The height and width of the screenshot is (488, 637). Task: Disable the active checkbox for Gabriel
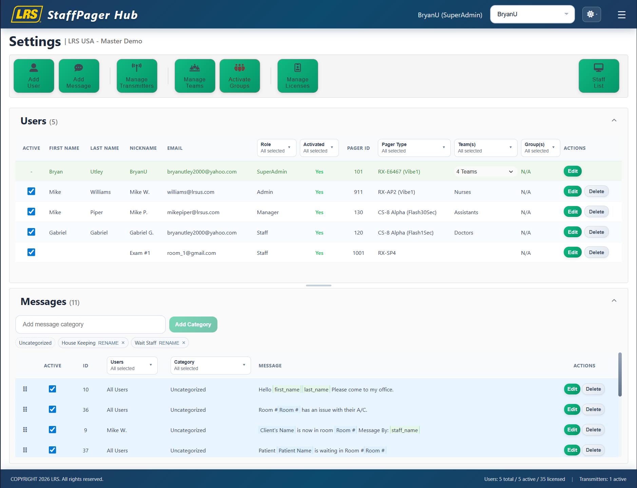click(x=31, y=232)
